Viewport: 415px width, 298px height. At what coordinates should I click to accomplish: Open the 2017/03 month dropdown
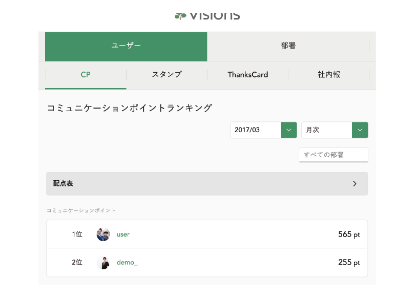[263, 130]
